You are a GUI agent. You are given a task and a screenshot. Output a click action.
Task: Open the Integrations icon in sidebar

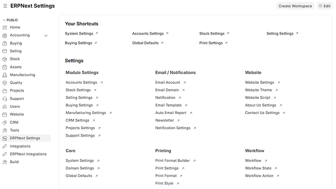point(5,146)
